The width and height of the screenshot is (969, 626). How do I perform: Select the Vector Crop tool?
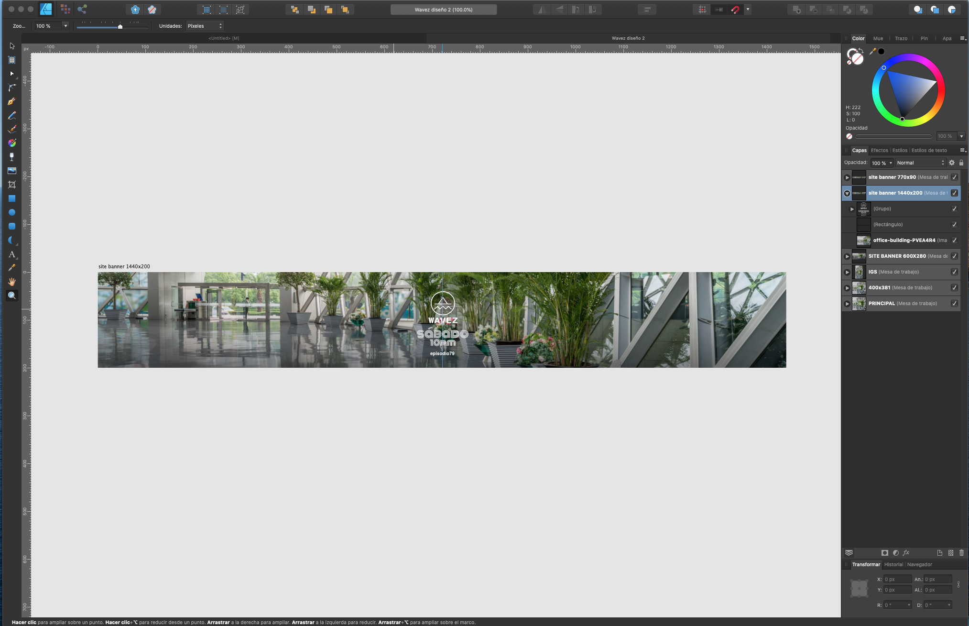tap(12, 185)
